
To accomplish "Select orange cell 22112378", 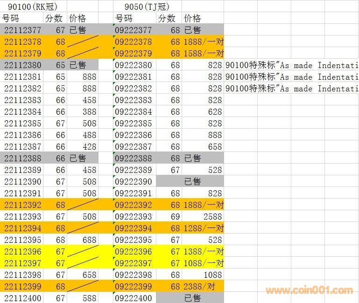I will click(22, 42).
